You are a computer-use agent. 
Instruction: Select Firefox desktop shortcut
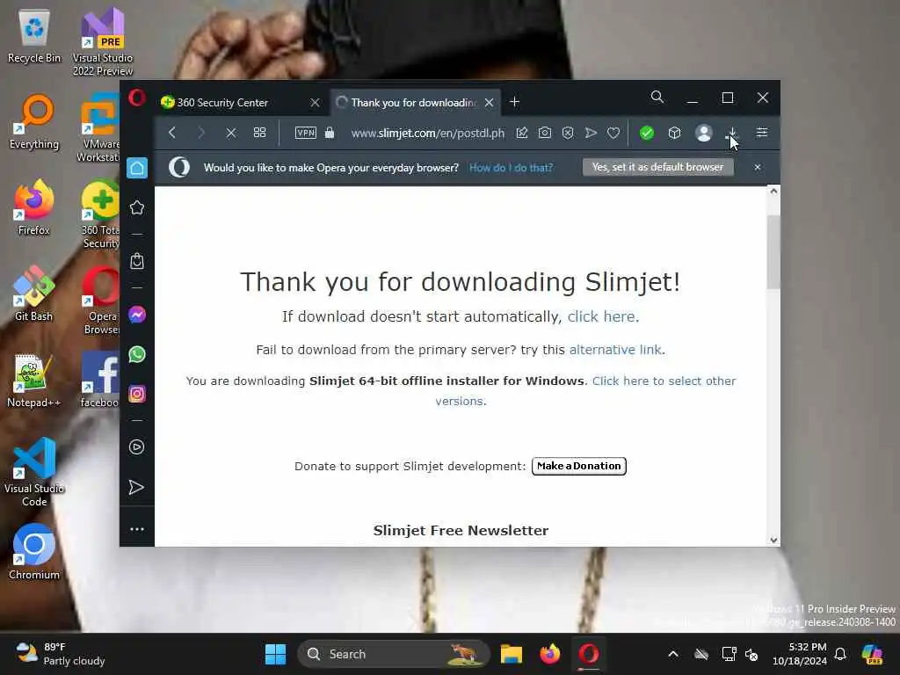[34, 207]
